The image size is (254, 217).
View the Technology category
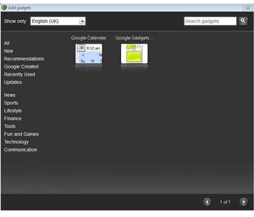(17, 142)
